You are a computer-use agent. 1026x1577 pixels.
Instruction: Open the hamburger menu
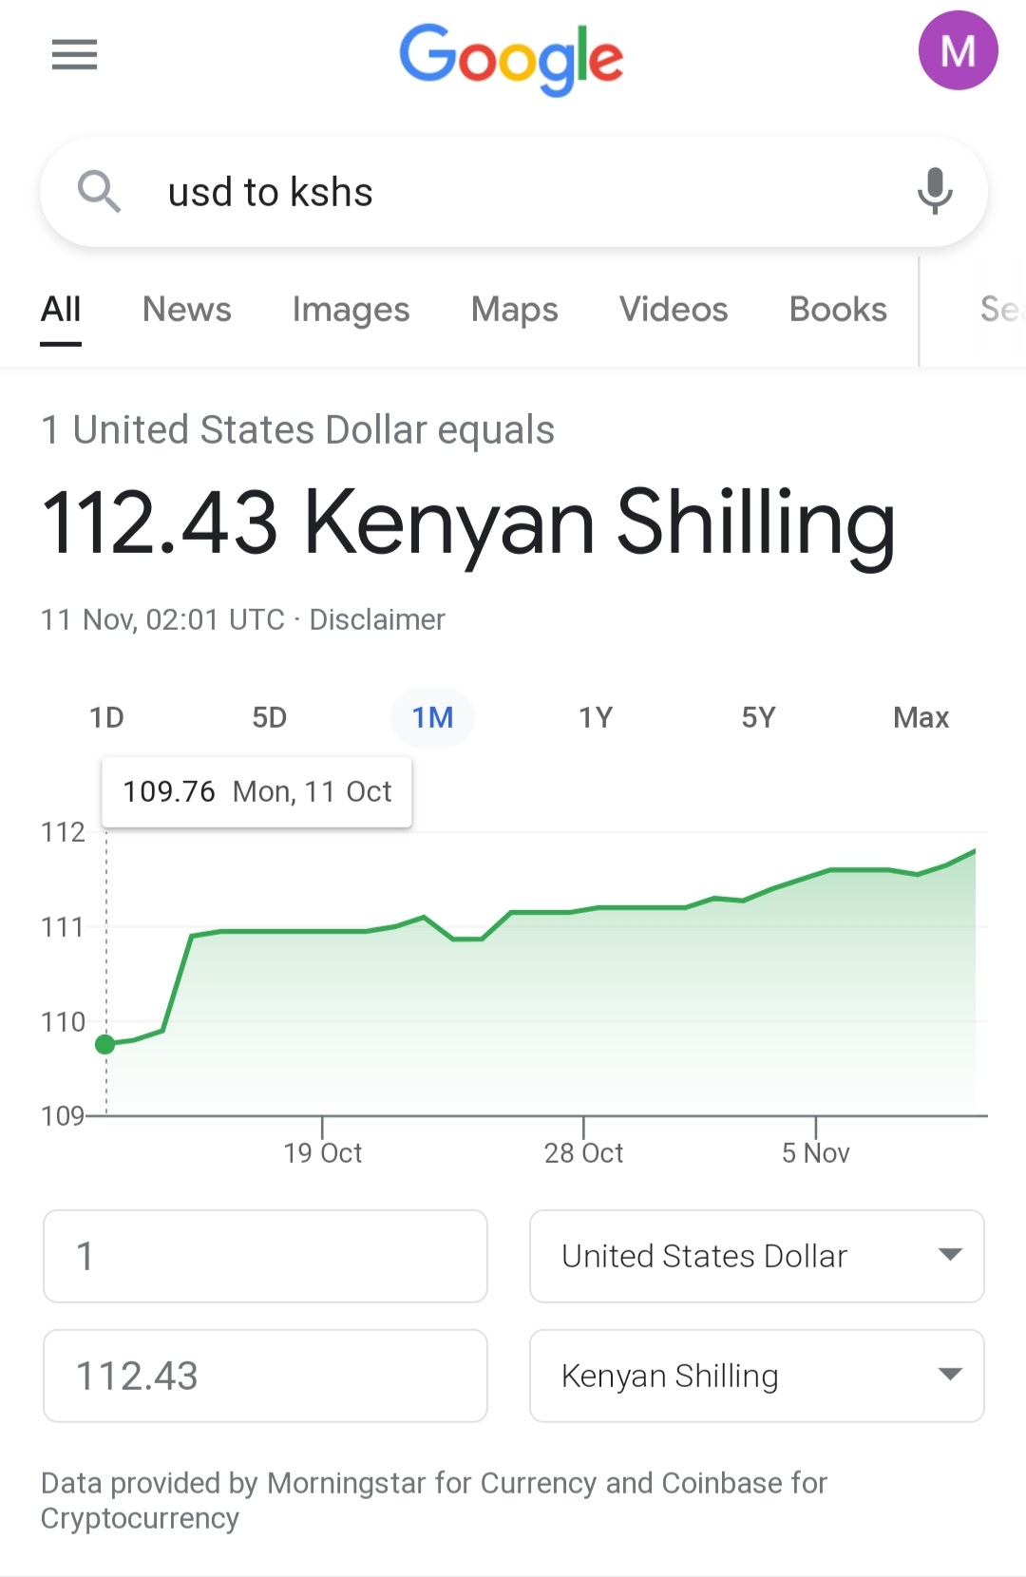(x=74, y=55)
